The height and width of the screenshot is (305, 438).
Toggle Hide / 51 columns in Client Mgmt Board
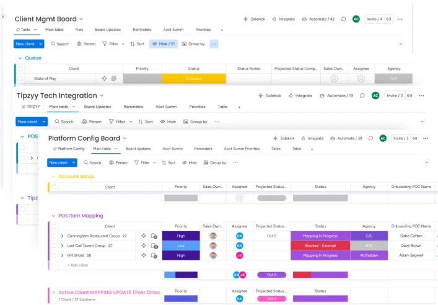tap(164, 44)
